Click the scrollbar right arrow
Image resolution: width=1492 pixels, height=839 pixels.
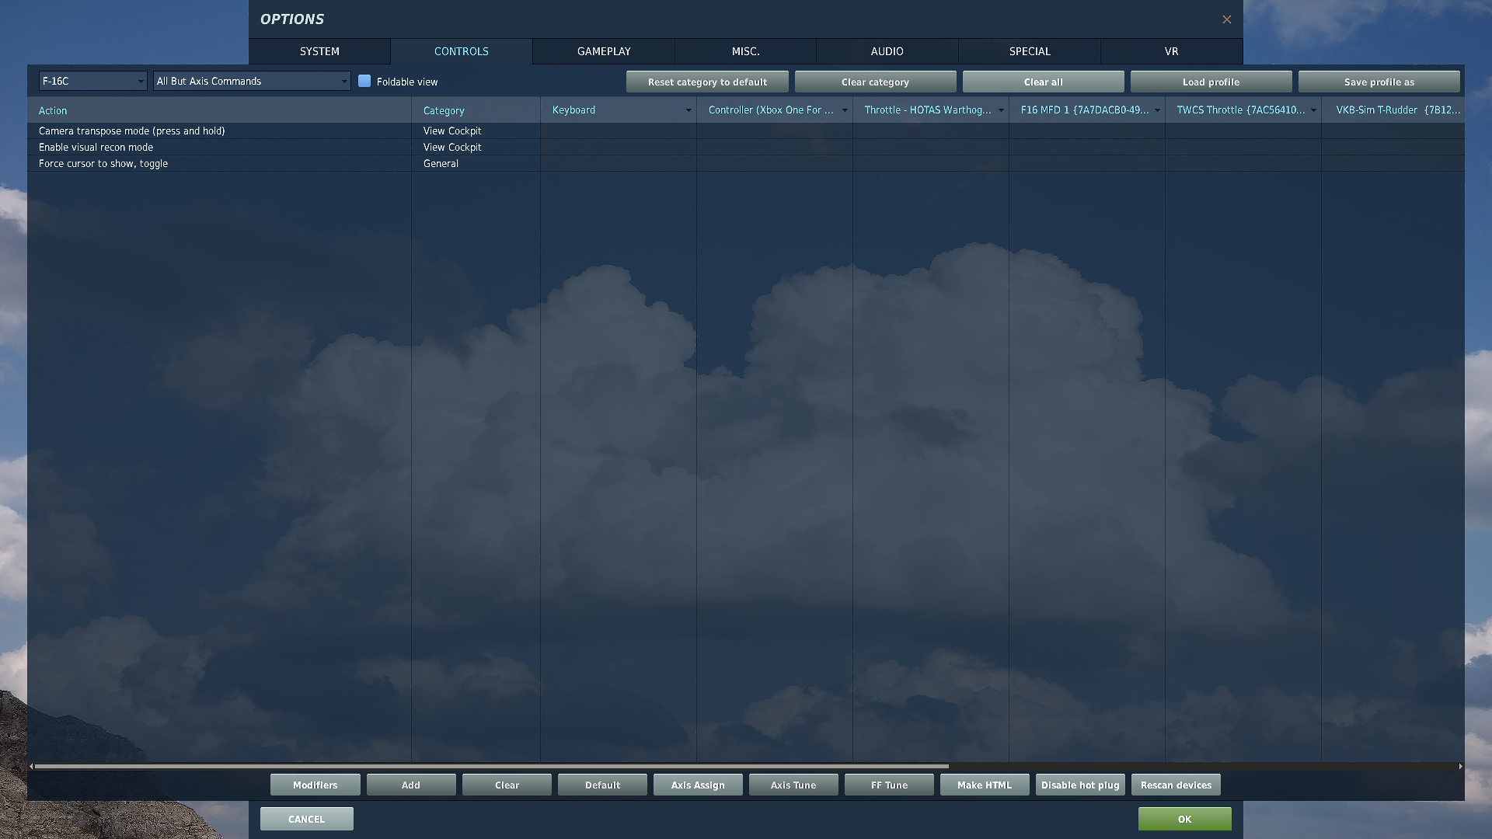click(x=1461, y=766)
